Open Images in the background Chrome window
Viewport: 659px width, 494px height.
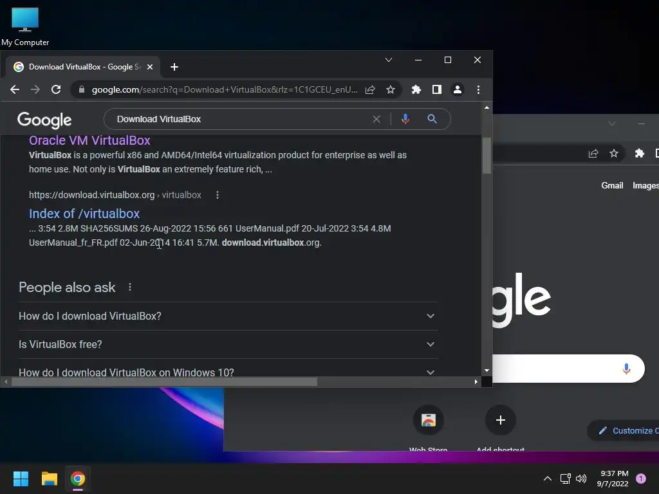(645, 186)
